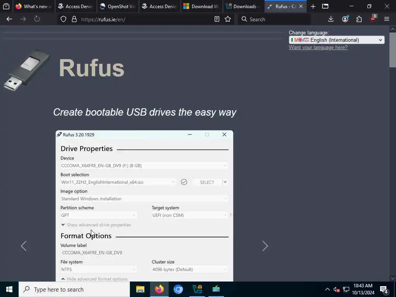The height and width of the screenshot is (297, 396).
Task: Open the Chromium-style blue browser taskbar icon
Action: (x=178, y=289)
